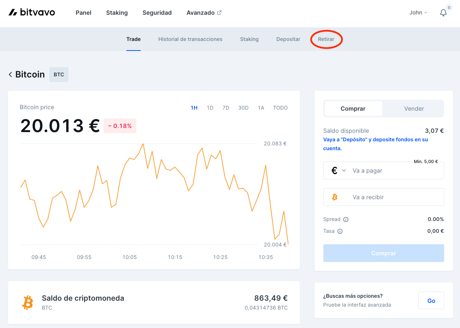Open the notifications bell
The height and width of the screenshot is (328, 460).
(443, 13)
